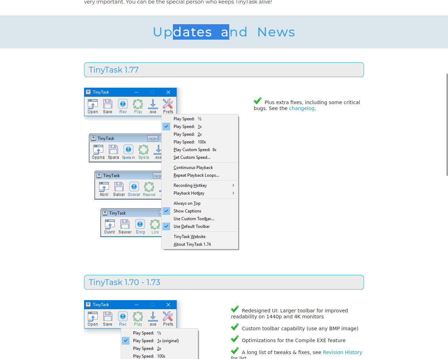Select checked Play Speed 1x option
This screenshot has height=359, width=448.
click(200, 127)
